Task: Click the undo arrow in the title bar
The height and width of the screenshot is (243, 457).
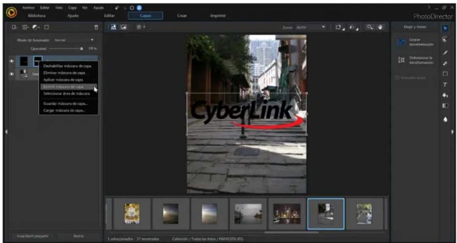Action: click(x=117, y=8)
